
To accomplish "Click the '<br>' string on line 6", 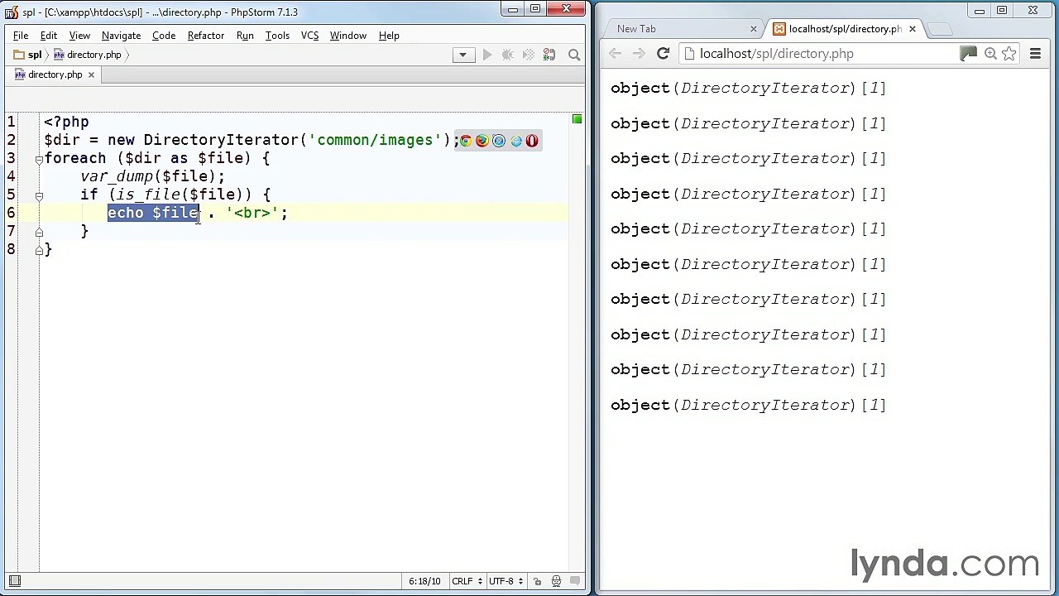I will click(252, 213).
